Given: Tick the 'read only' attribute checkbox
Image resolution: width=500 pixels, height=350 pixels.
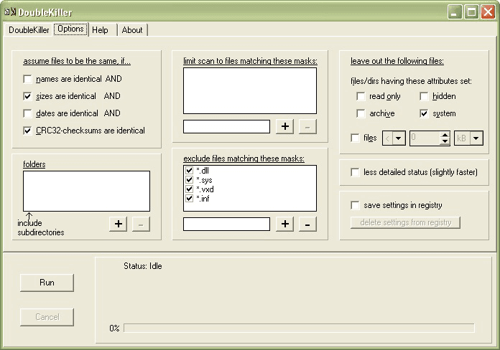Looking at the screenshot, I should (x=361, y=96).
